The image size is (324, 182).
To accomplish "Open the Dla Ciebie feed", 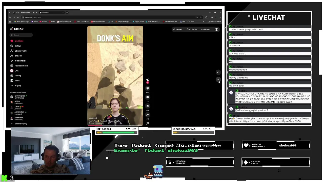I will [17, 41].
